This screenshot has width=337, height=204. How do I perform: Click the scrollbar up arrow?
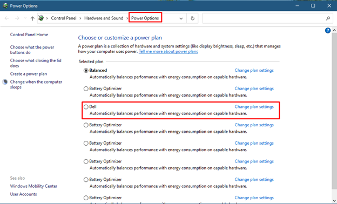[x=334, y=30]
